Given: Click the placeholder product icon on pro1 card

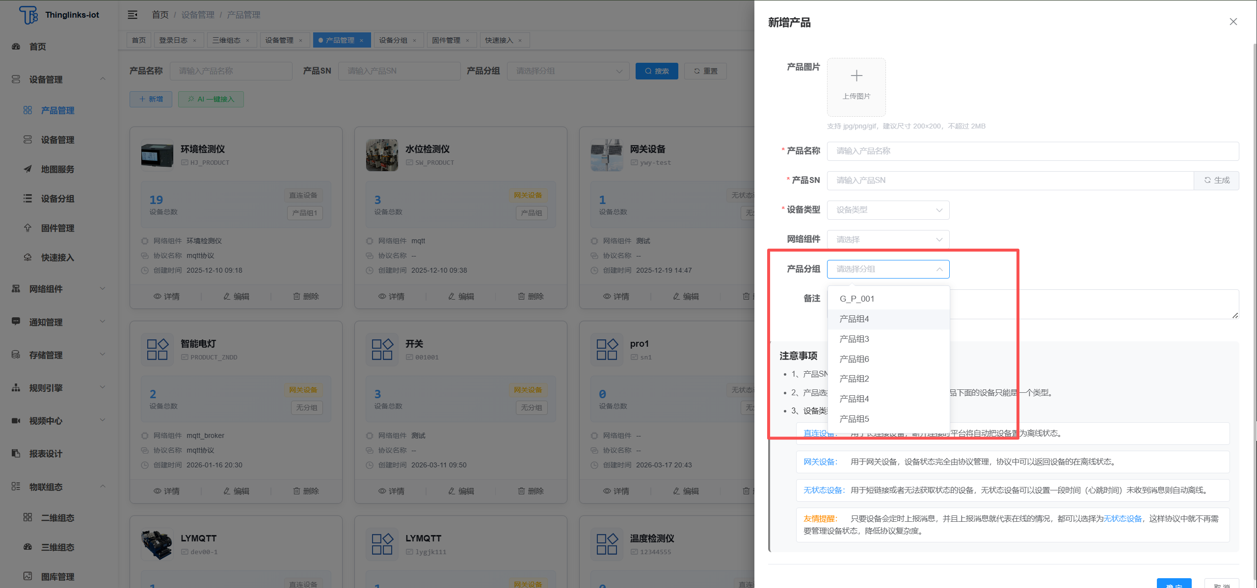Looking at the screenshot, I should (x=607, y=350).
